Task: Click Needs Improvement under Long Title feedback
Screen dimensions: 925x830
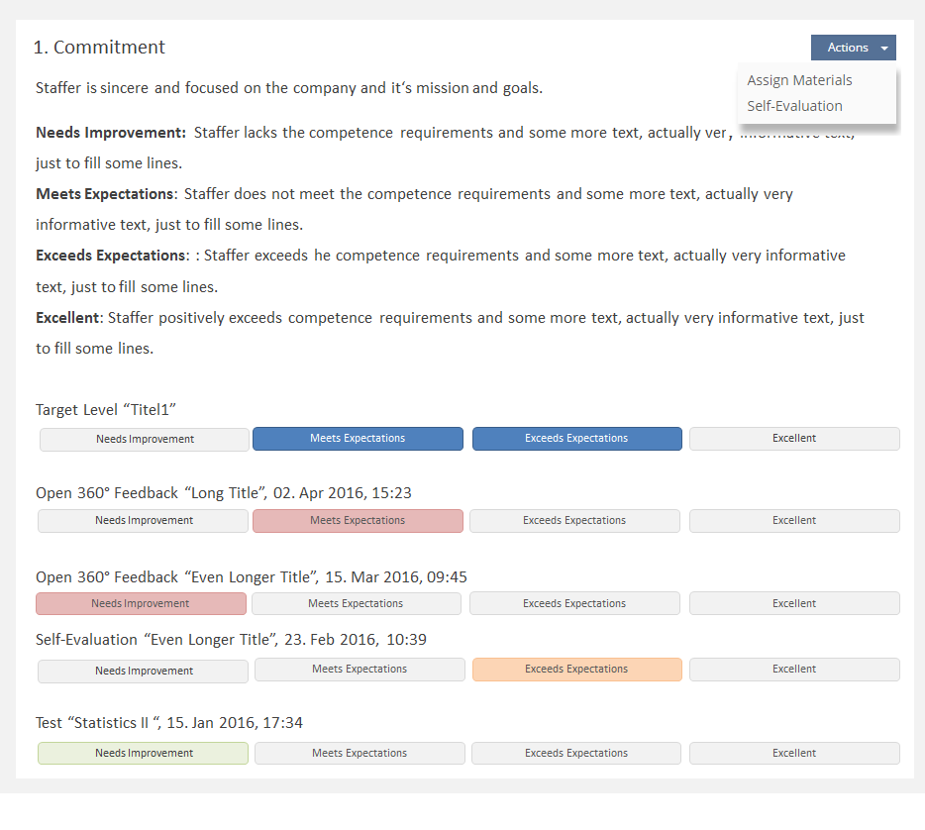Action: click(x=144, y=520)
